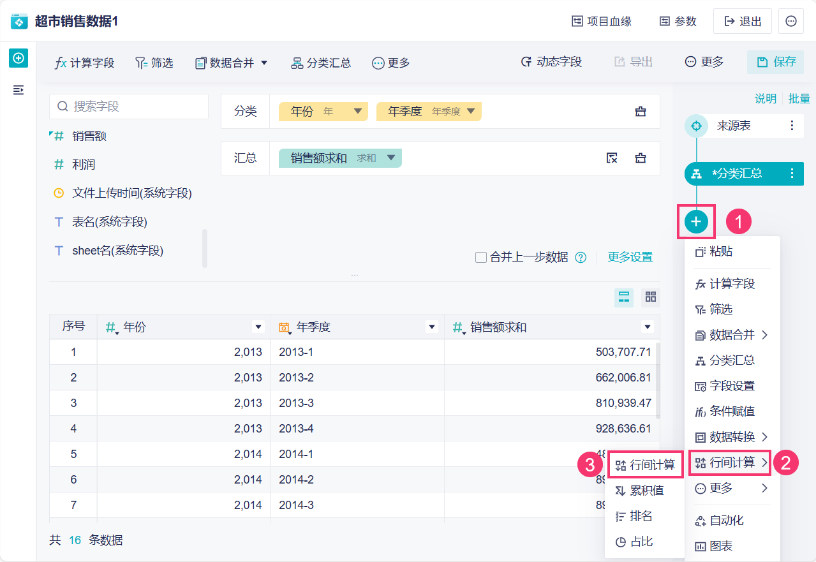Open the ellipsis menu in top header

[791, 21]
